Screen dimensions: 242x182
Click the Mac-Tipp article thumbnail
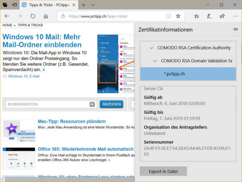tap(19, 131)
